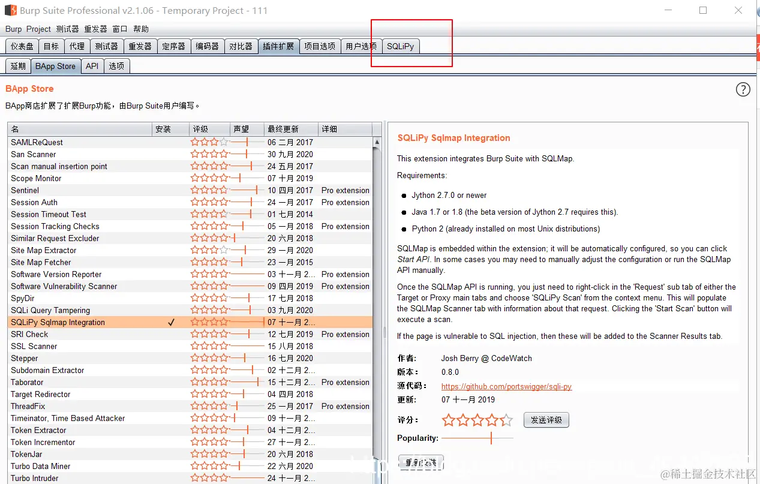Switch to the 测试器 tab
Screen dimensions: 760x484
pyautogui.click(x=106, y=46)
